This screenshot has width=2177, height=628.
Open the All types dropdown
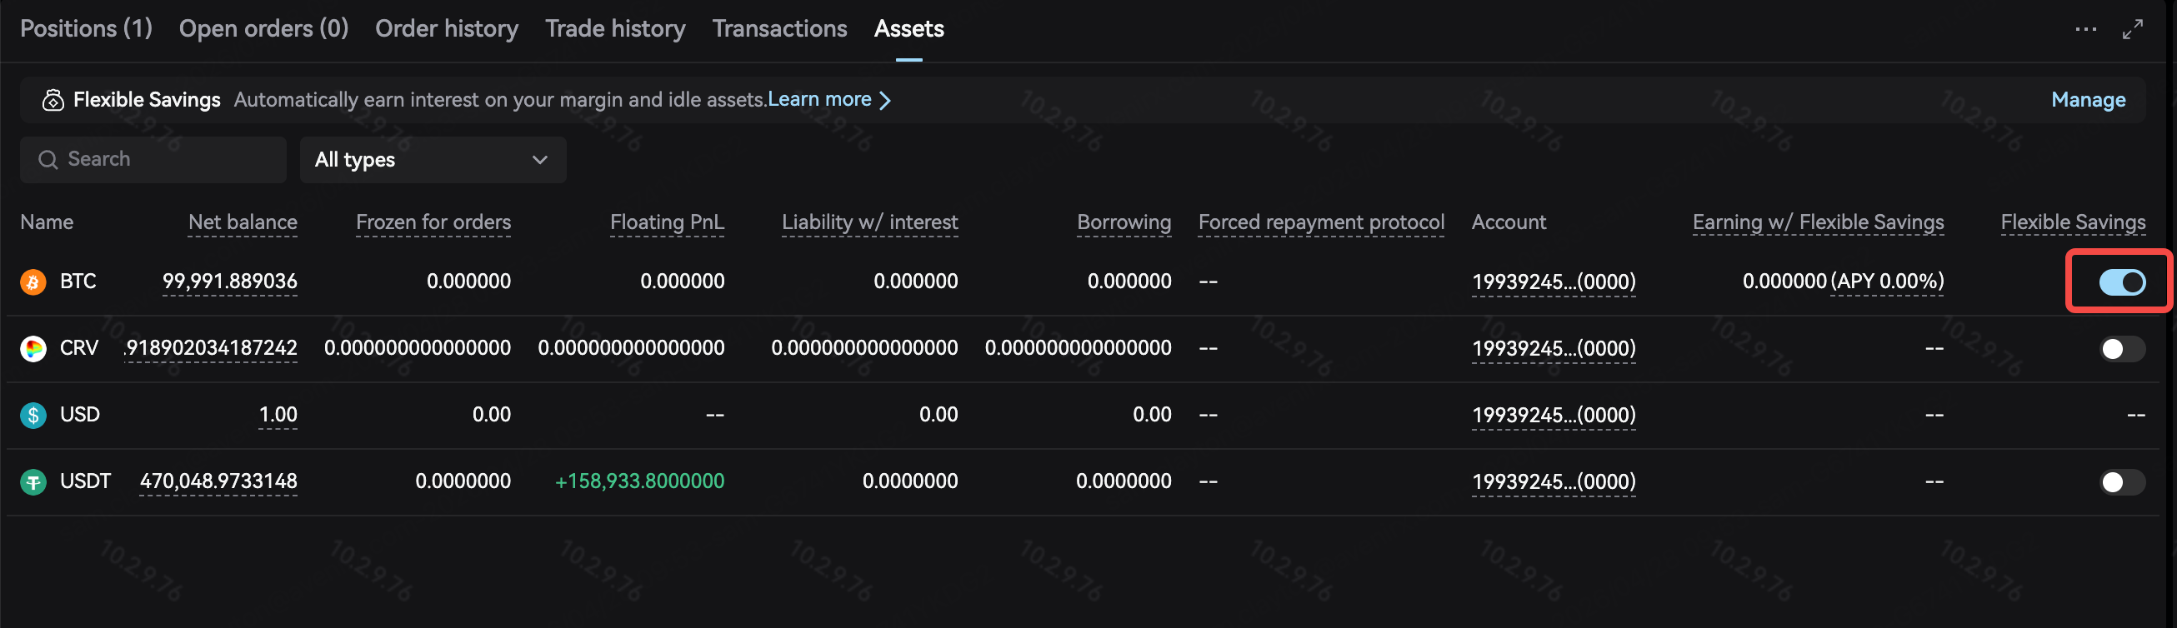433,160
